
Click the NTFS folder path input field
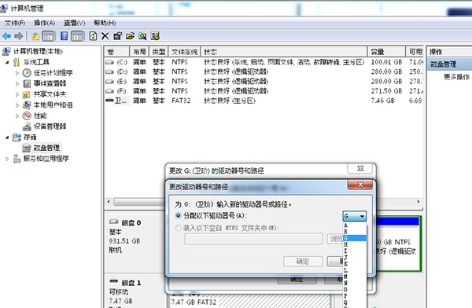[x=253, y=239]
